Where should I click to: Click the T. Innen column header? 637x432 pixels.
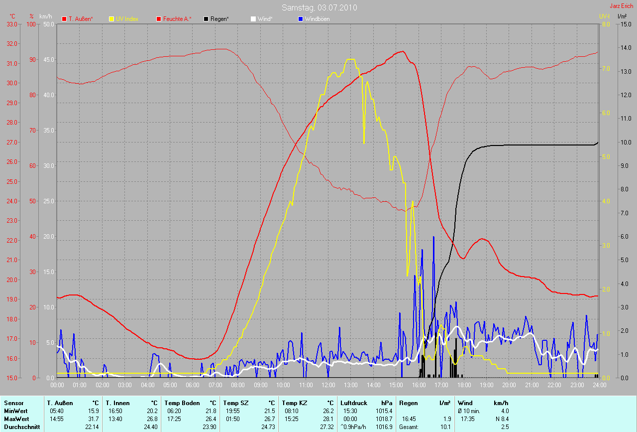click(117, 403)
